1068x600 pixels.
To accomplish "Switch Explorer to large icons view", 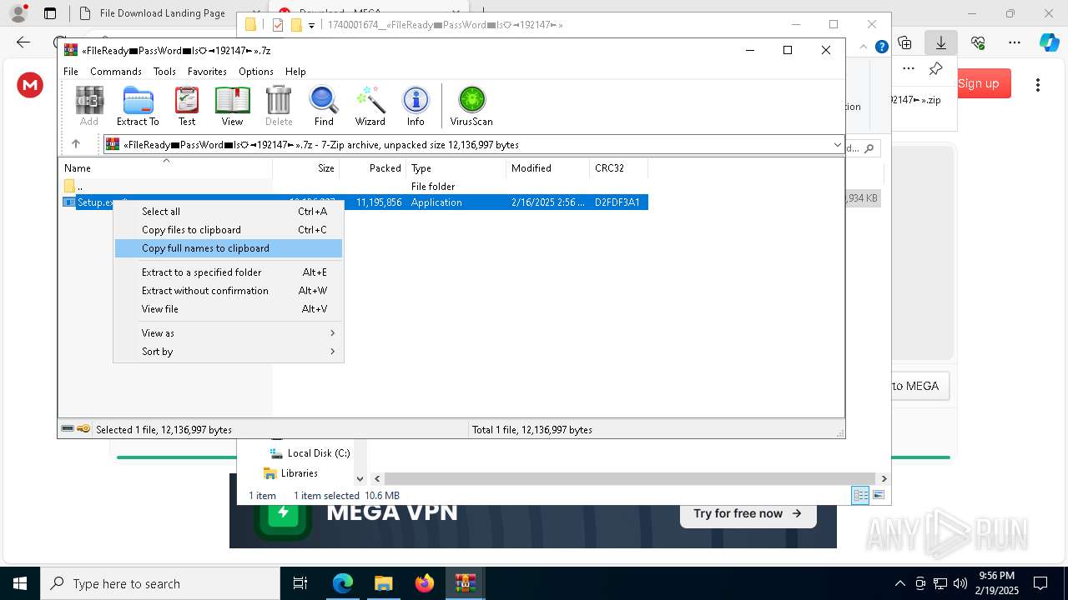I will [878, 495].
